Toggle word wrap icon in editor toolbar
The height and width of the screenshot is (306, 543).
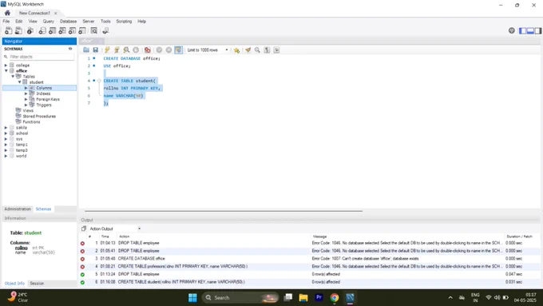click(x=276, y=50)
